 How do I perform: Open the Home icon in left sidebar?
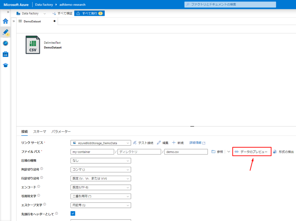click(5, 21)
